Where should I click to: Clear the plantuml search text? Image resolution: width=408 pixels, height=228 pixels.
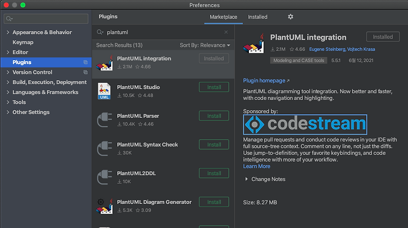226,32
